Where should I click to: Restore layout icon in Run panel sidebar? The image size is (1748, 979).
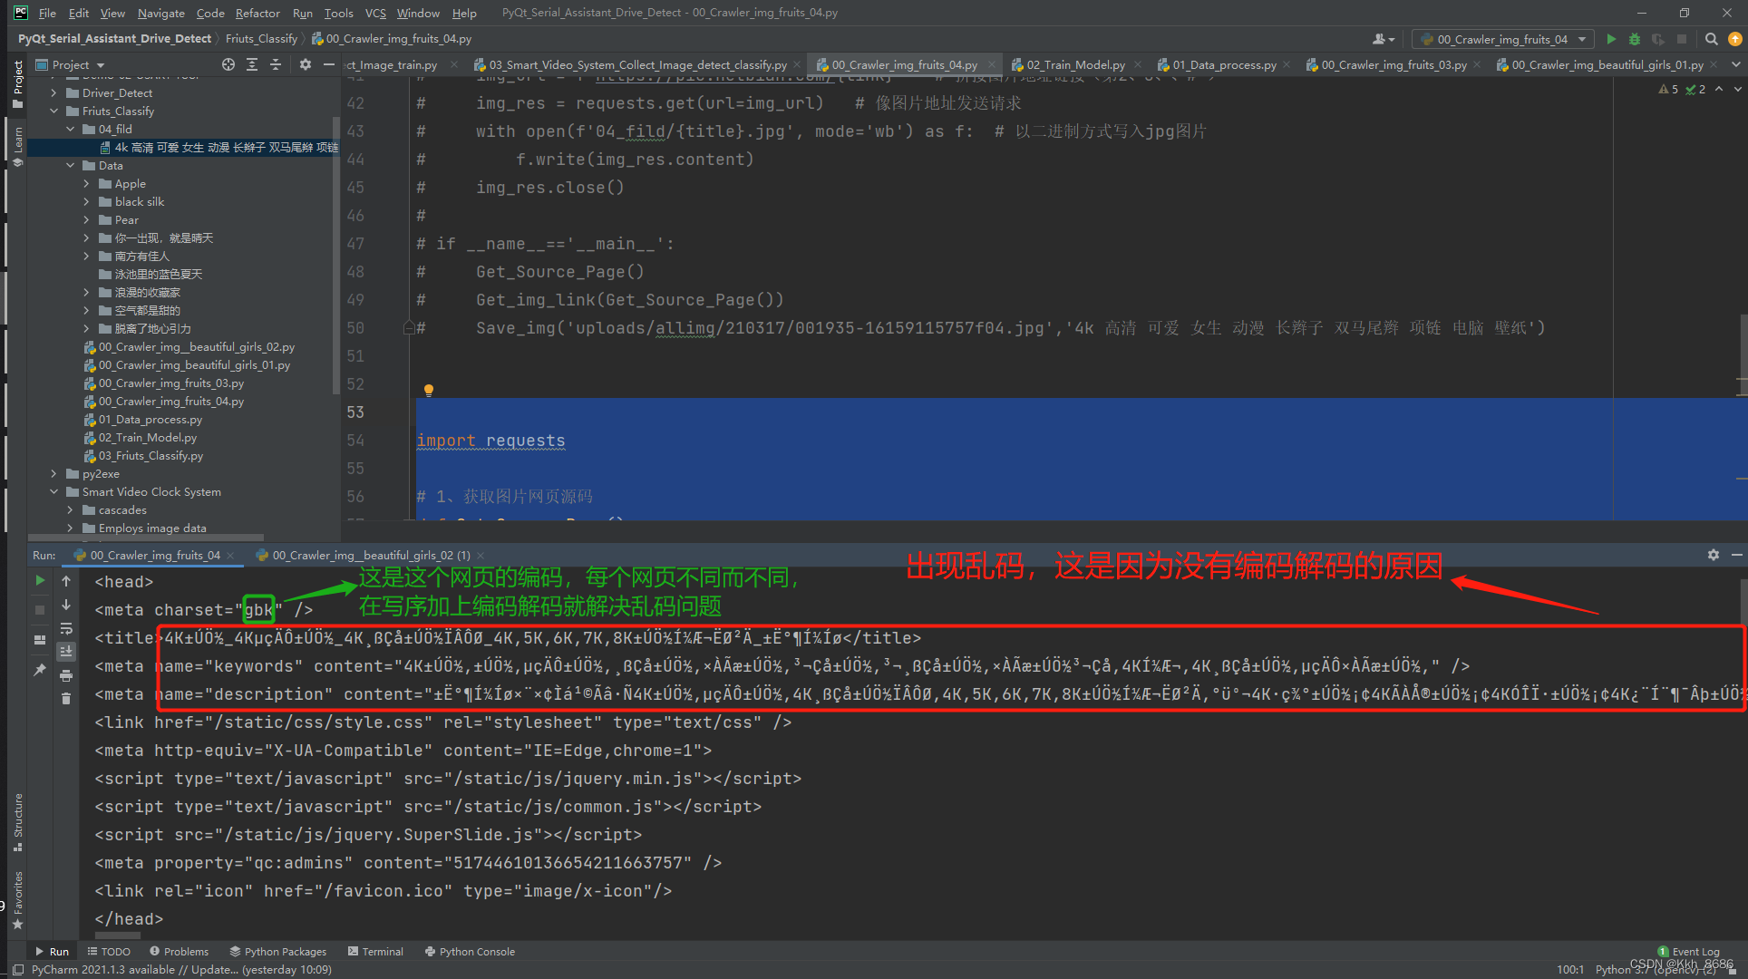pos(40,640)
